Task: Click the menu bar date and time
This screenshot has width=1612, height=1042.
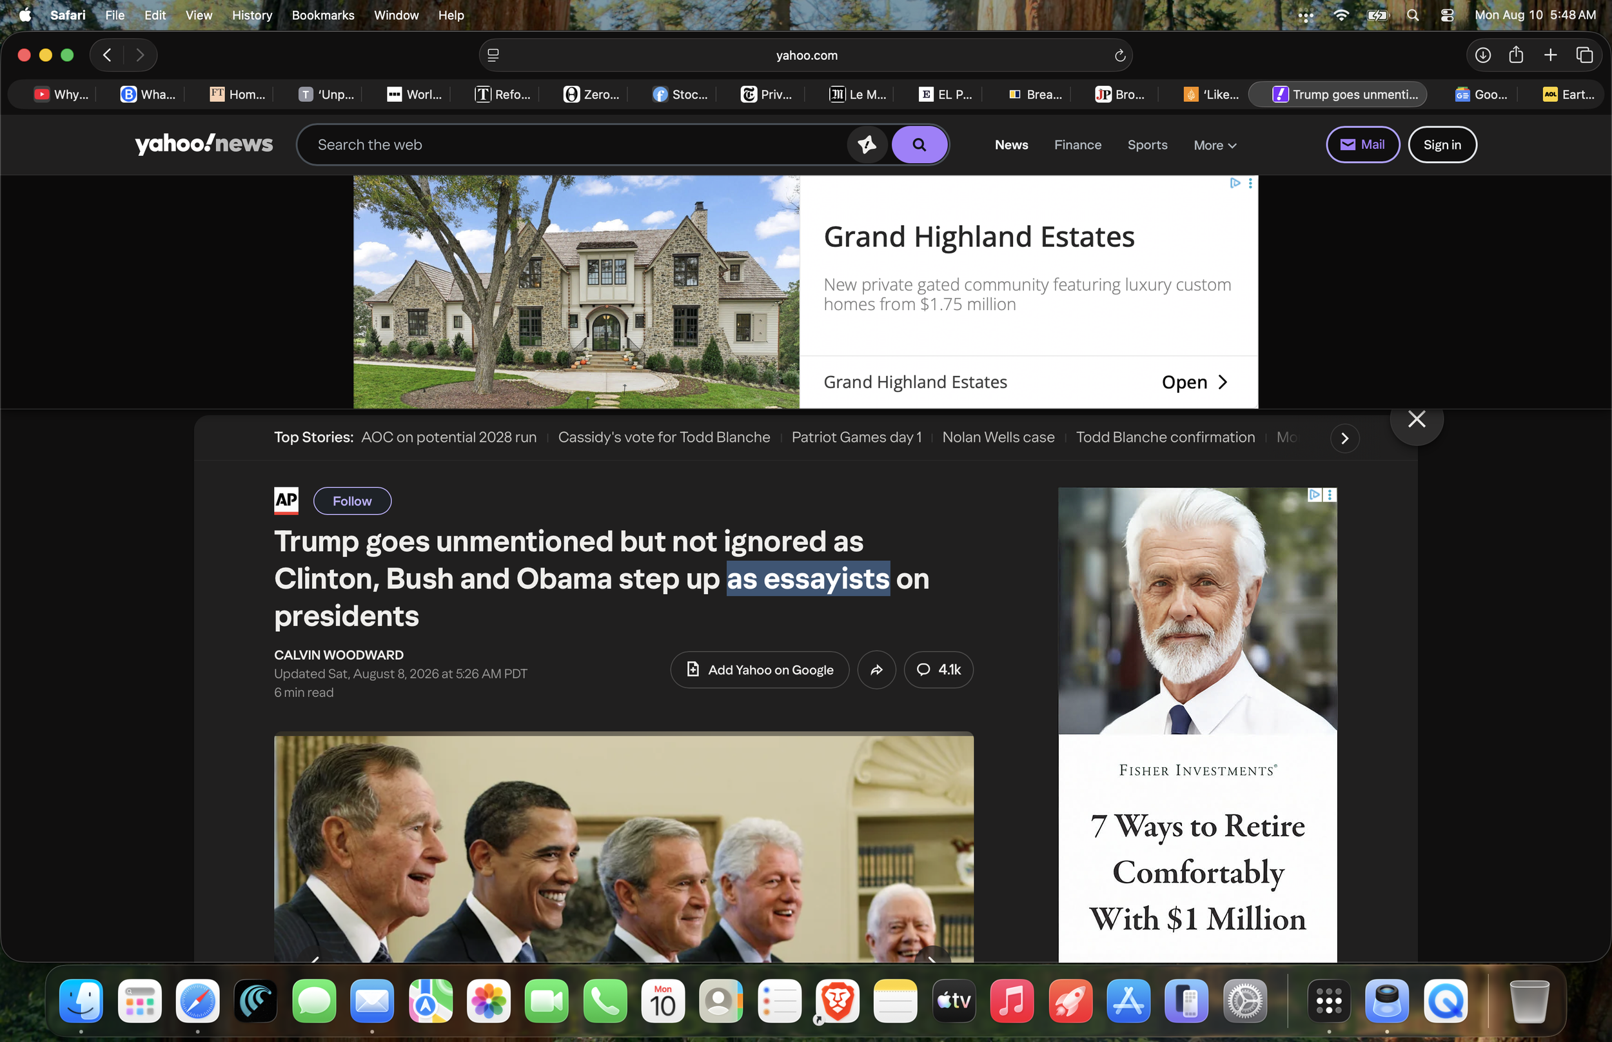Action: [x=1534, y=15]
